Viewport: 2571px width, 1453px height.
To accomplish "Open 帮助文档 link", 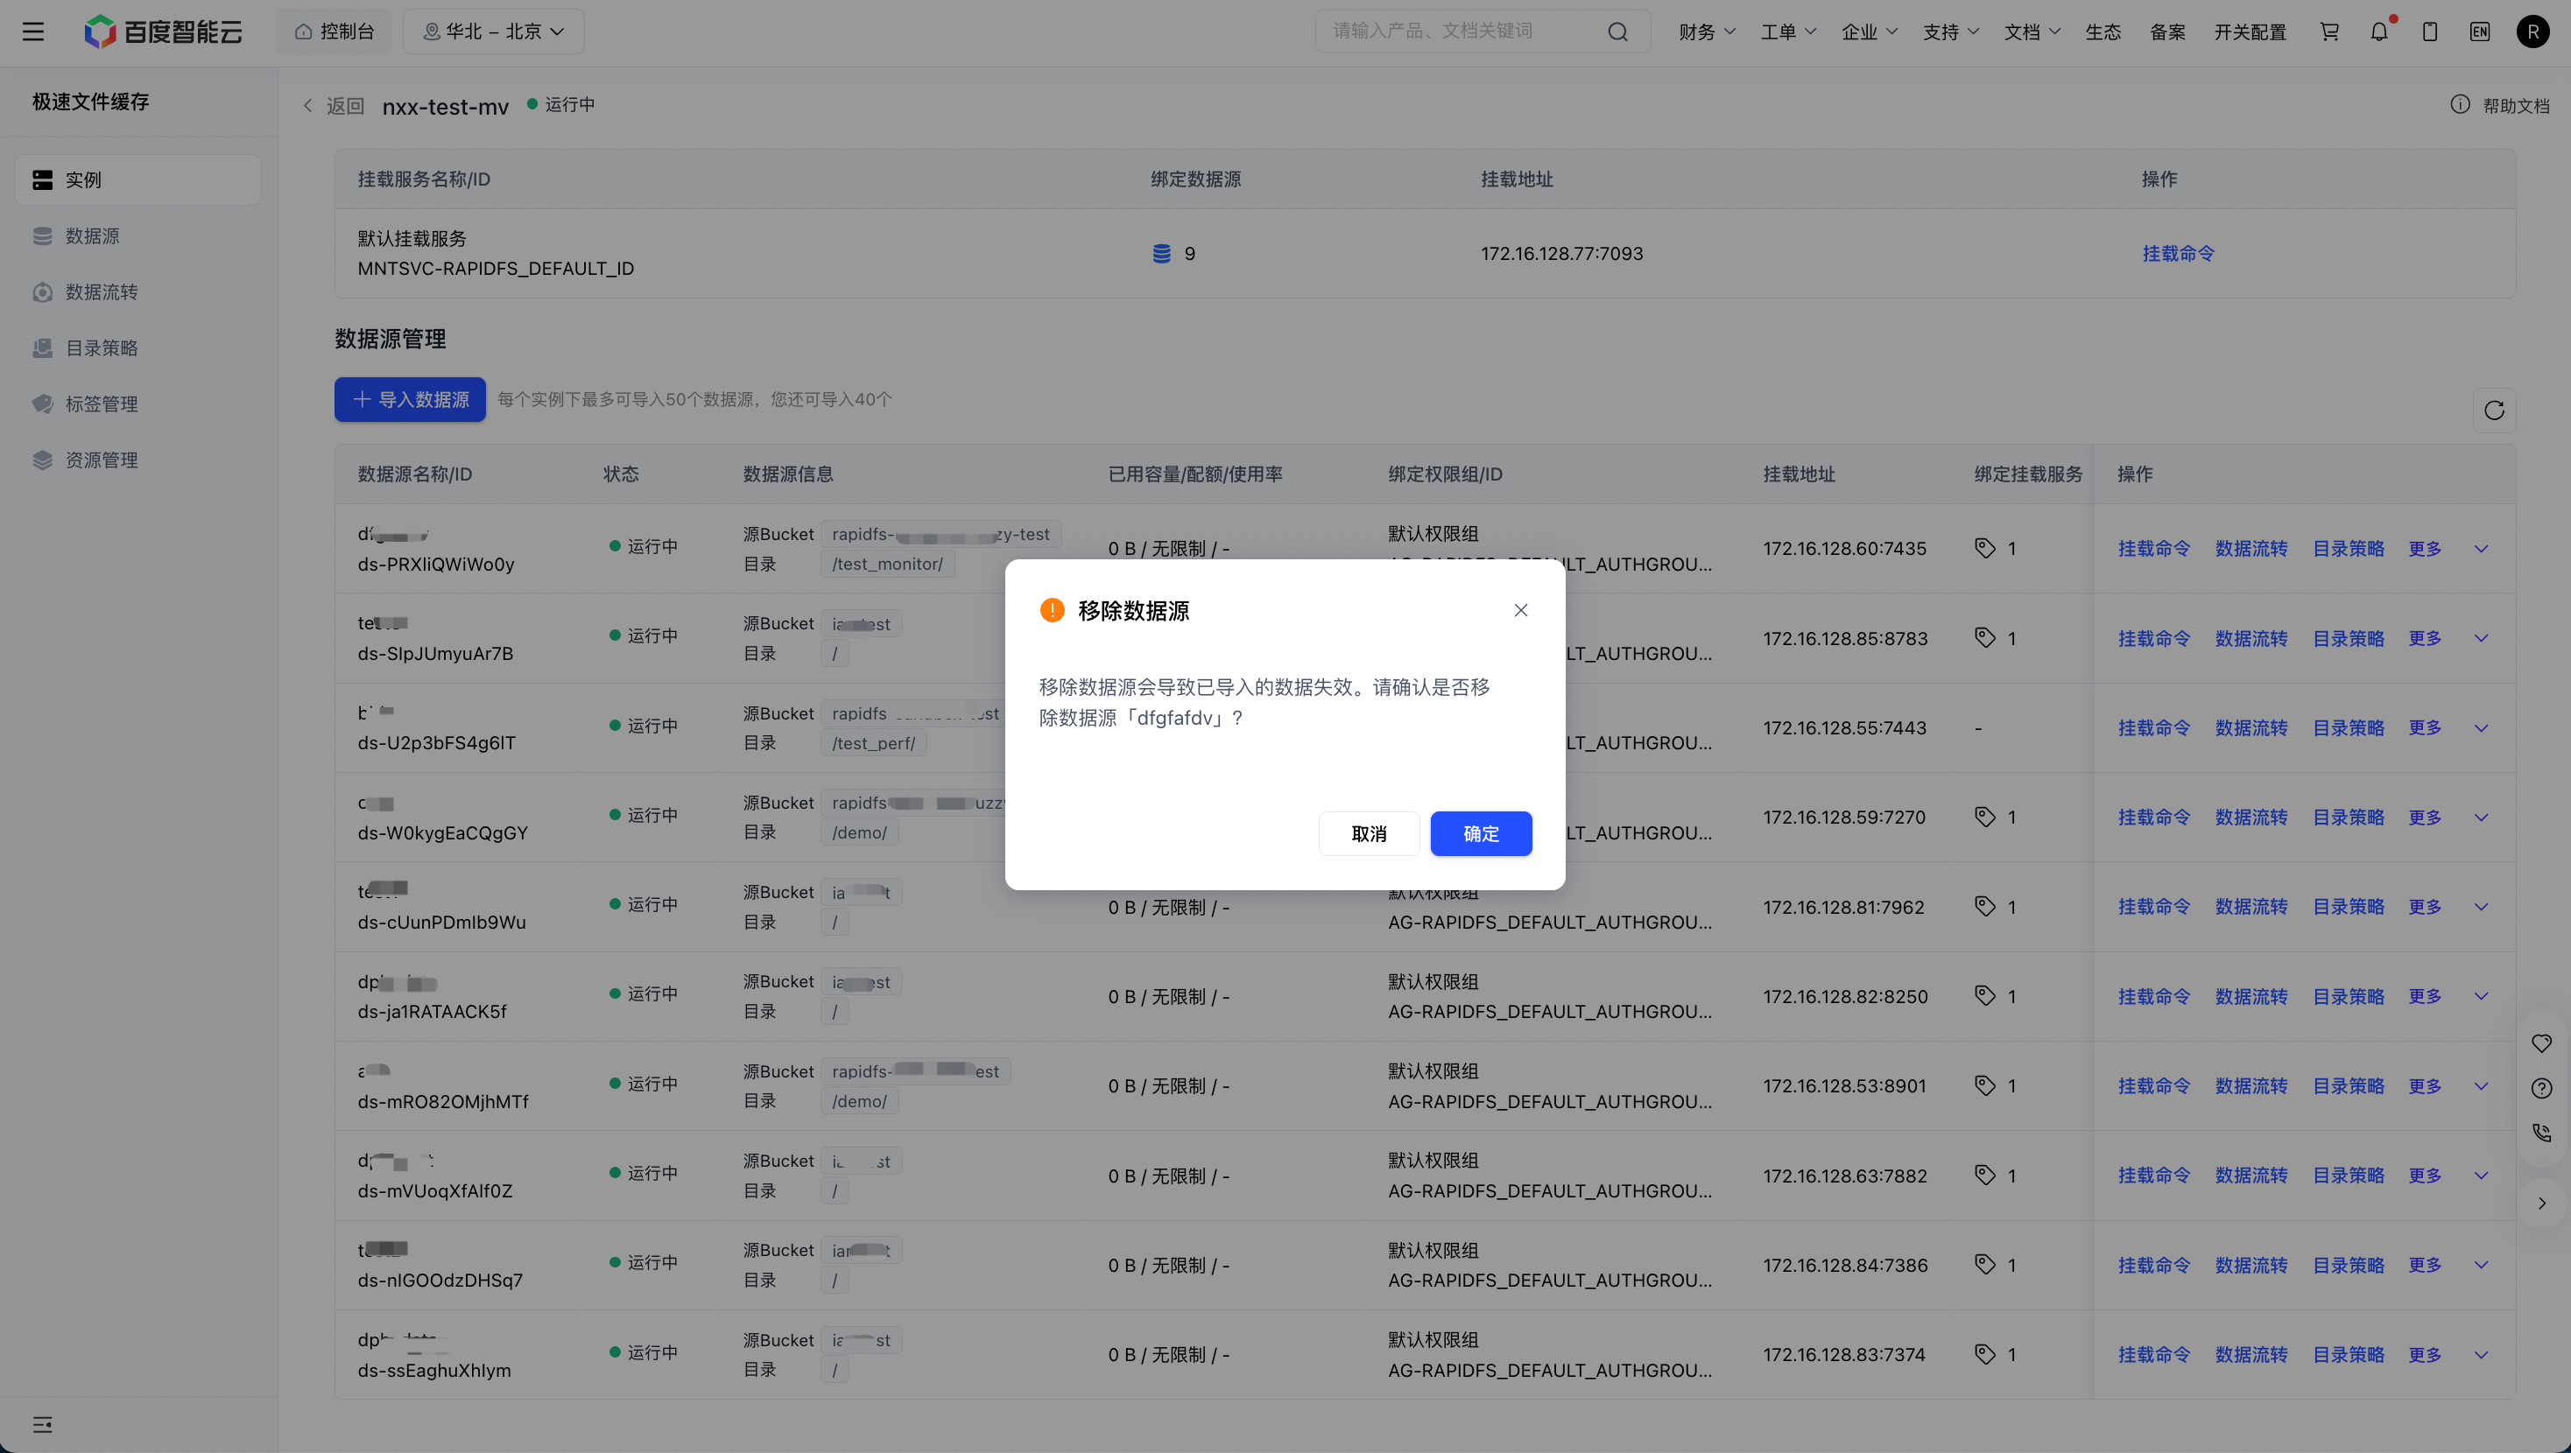I will tap(2516, 106).
